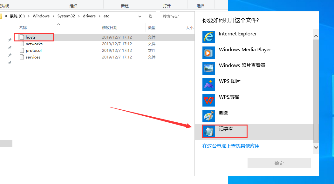334x184 pixels.
Task: Go to drivers in address bar
Action: [x=89, y=16]
